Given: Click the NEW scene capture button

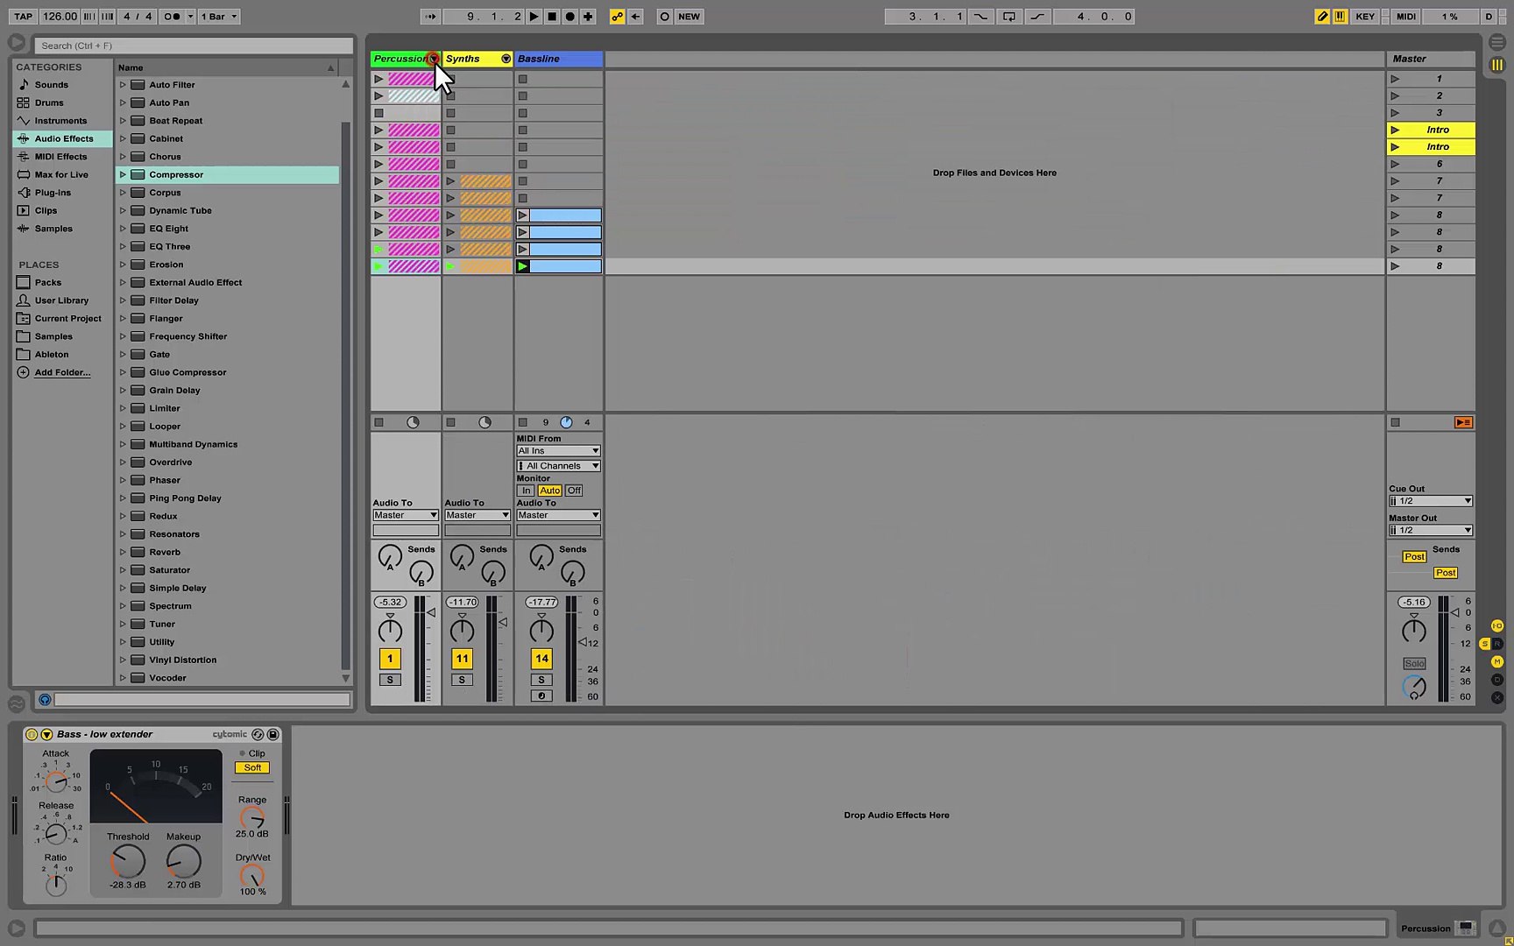Looking at the screenshot, I should coord(690,16).
